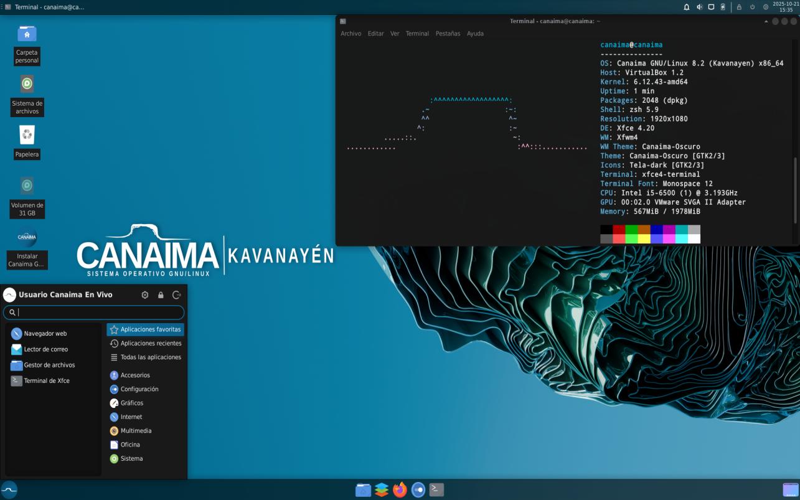Screen dimensions: 800x500
Task: Open the Terminal menu in the menu bar
Action: (417, 34)
